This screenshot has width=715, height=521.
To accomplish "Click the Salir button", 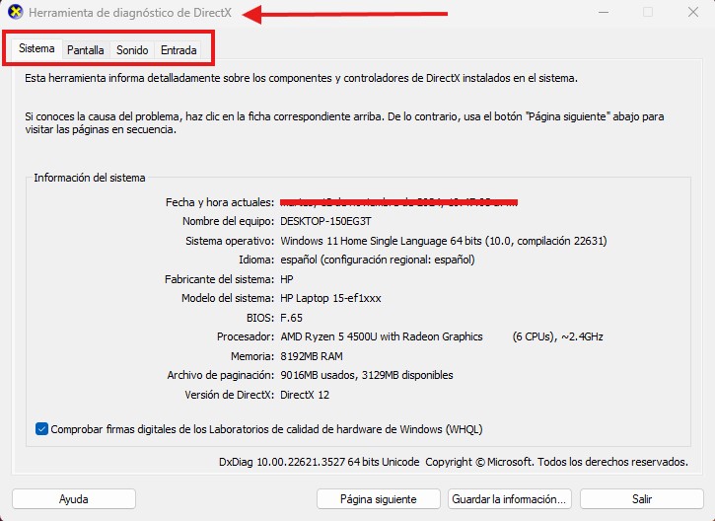I will pyautogui.click(x=642, y=498).
